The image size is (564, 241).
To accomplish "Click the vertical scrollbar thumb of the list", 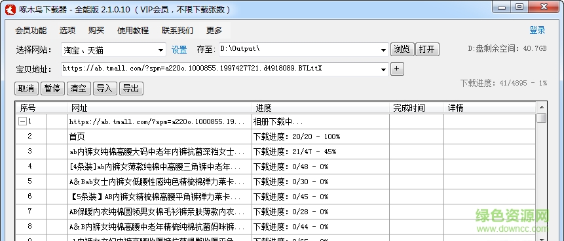I will click(541, 118).
